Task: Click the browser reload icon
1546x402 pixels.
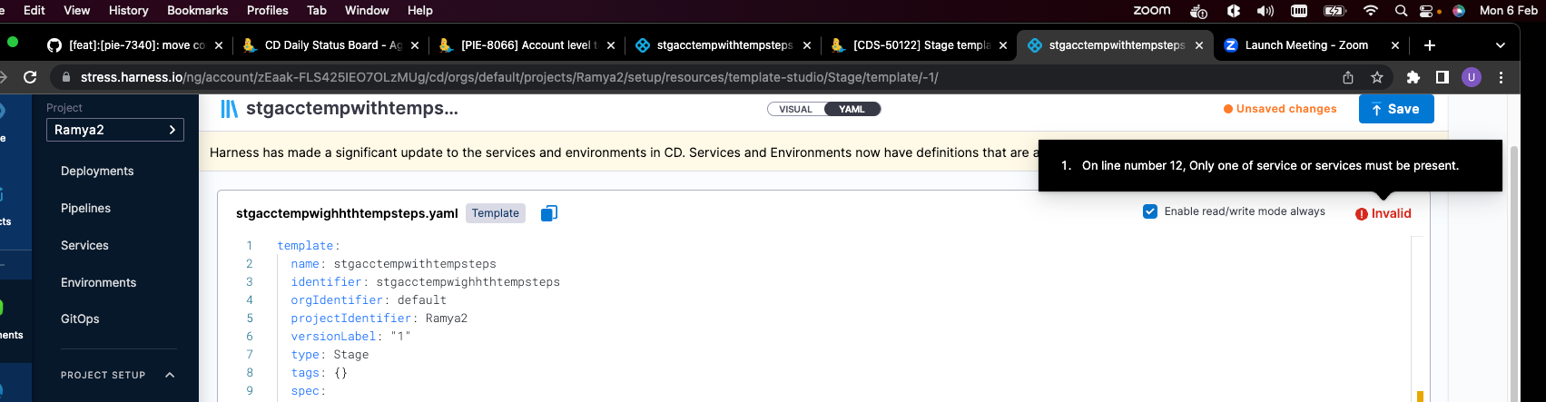Action: coord(30,77)
